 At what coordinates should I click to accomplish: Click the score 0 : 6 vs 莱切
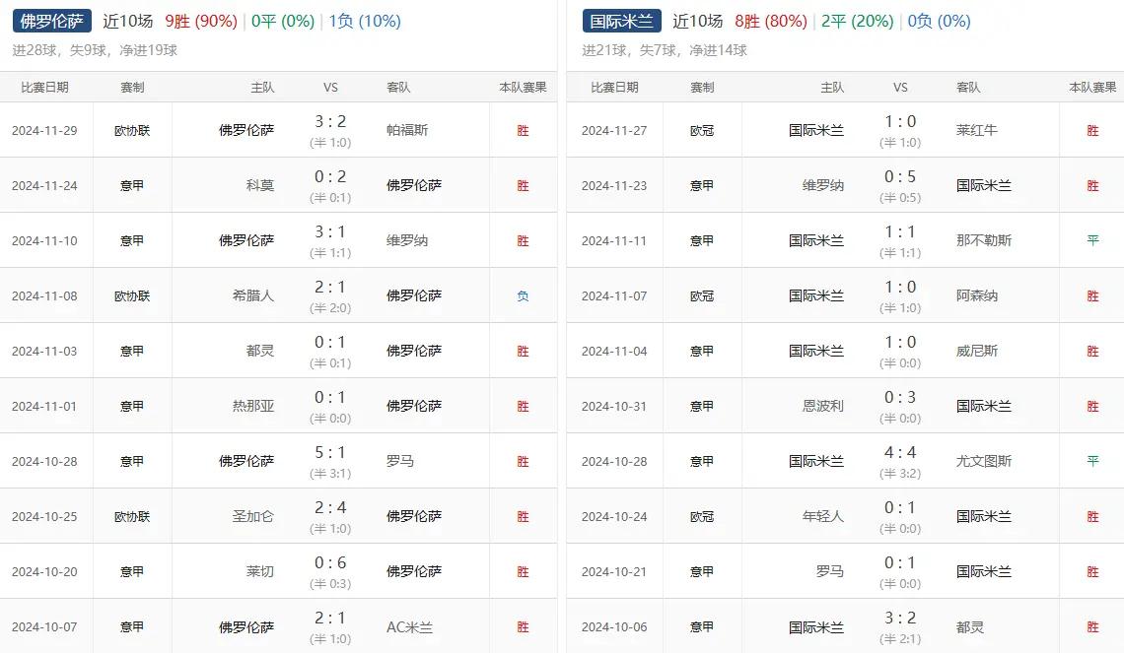tap(330, 562)
